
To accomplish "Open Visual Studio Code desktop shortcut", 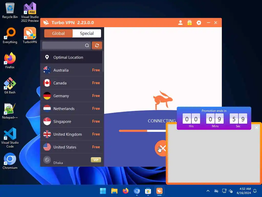I will [x=10, y=138].
